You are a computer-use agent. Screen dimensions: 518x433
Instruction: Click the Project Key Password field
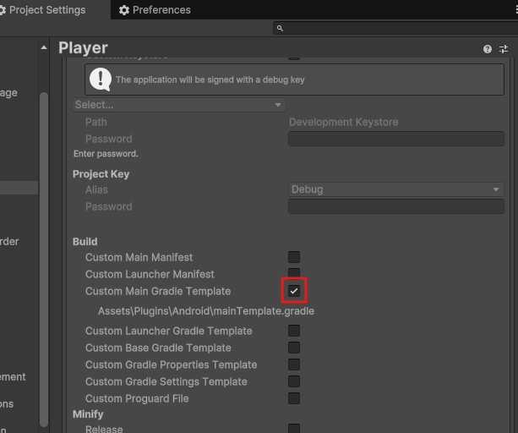click(x=395, y=206)
